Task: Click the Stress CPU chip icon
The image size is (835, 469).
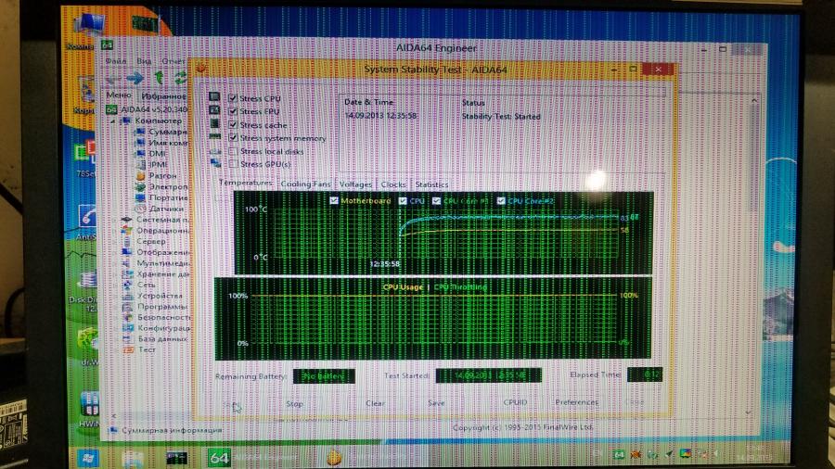Action: pos(214,96)
